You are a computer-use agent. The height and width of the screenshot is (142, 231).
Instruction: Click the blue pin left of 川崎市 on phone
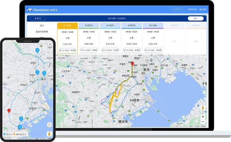[x=21, y=119]
